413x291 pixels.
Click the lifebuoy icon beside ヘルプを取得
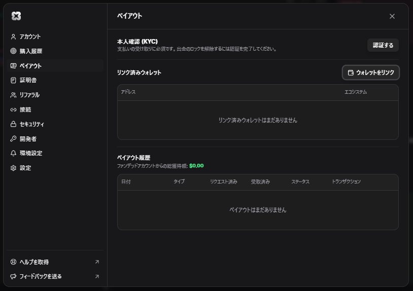click(13, 262)
